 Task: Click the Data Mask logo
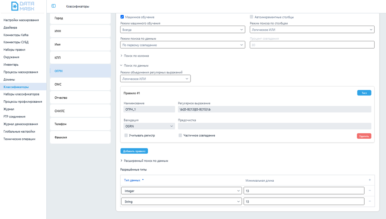click(x=23, y=6)
